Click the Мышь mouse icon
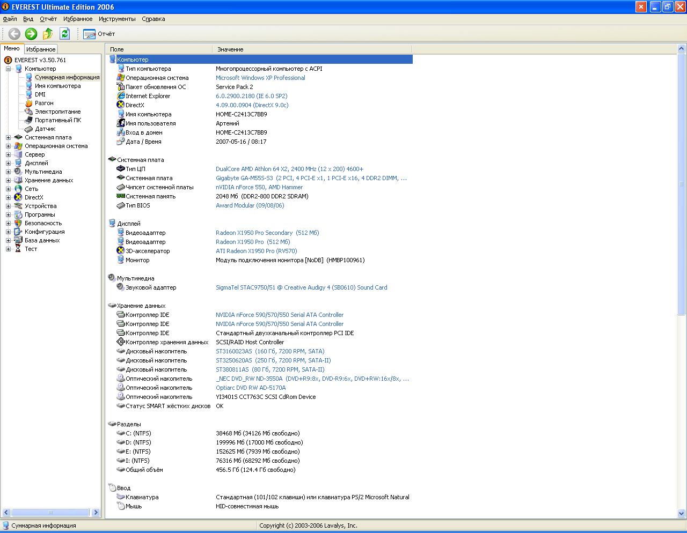Viewport: 687px width, 533px height. 121,506
